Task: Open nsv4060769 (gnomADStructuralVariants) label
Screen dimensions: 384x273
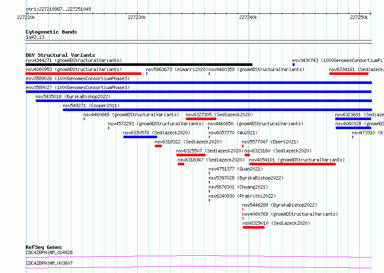Action: tap(290, 214)
